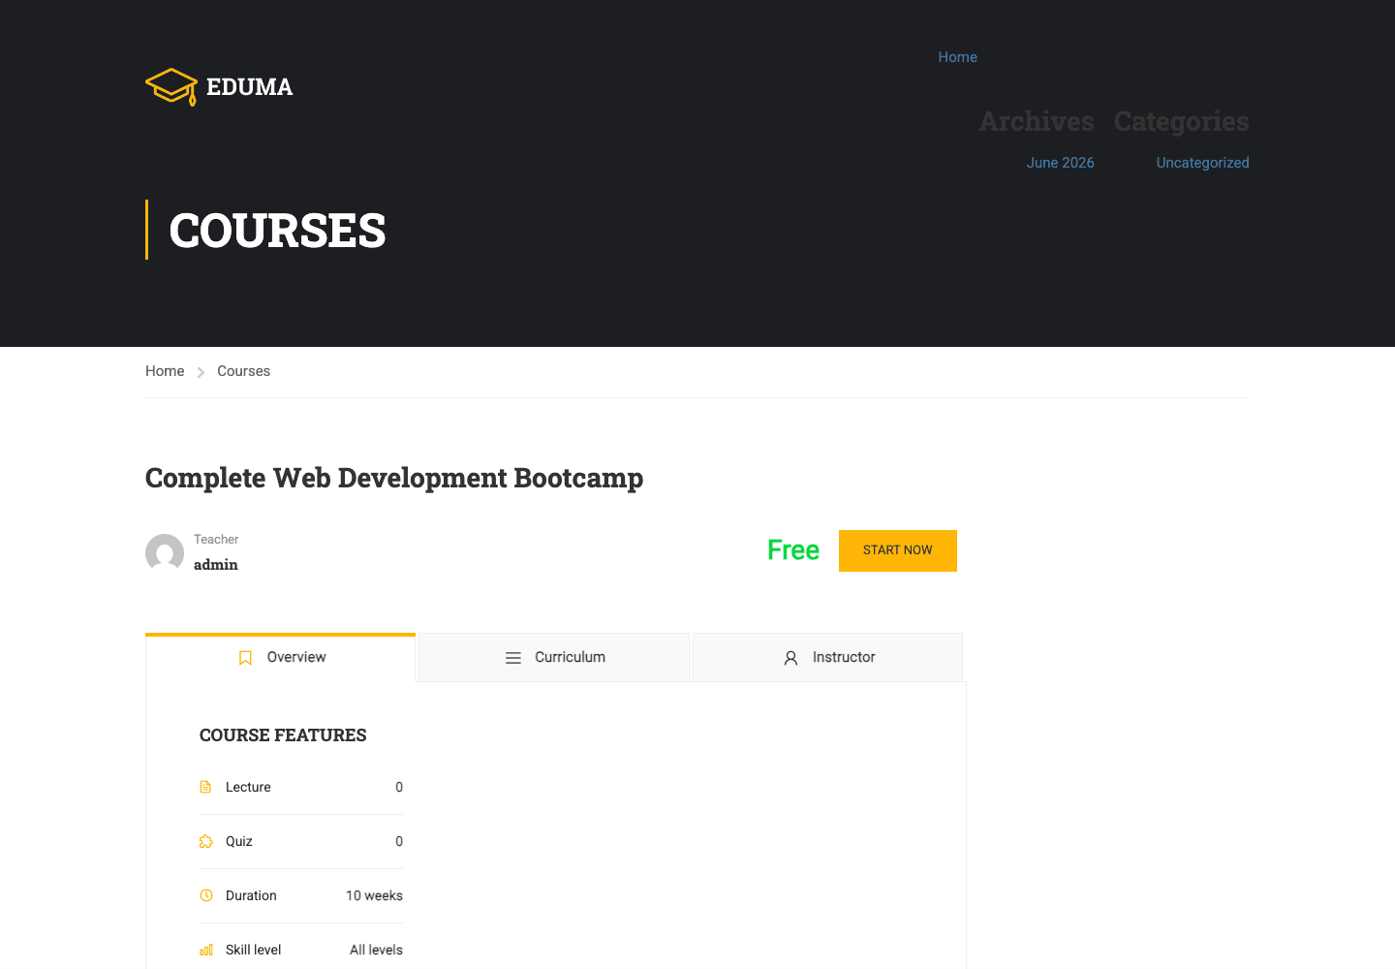Click the Lecture count value 0
Viewport: 1395px width, 969px height.
pyautogui.click(x=399, y=787)
